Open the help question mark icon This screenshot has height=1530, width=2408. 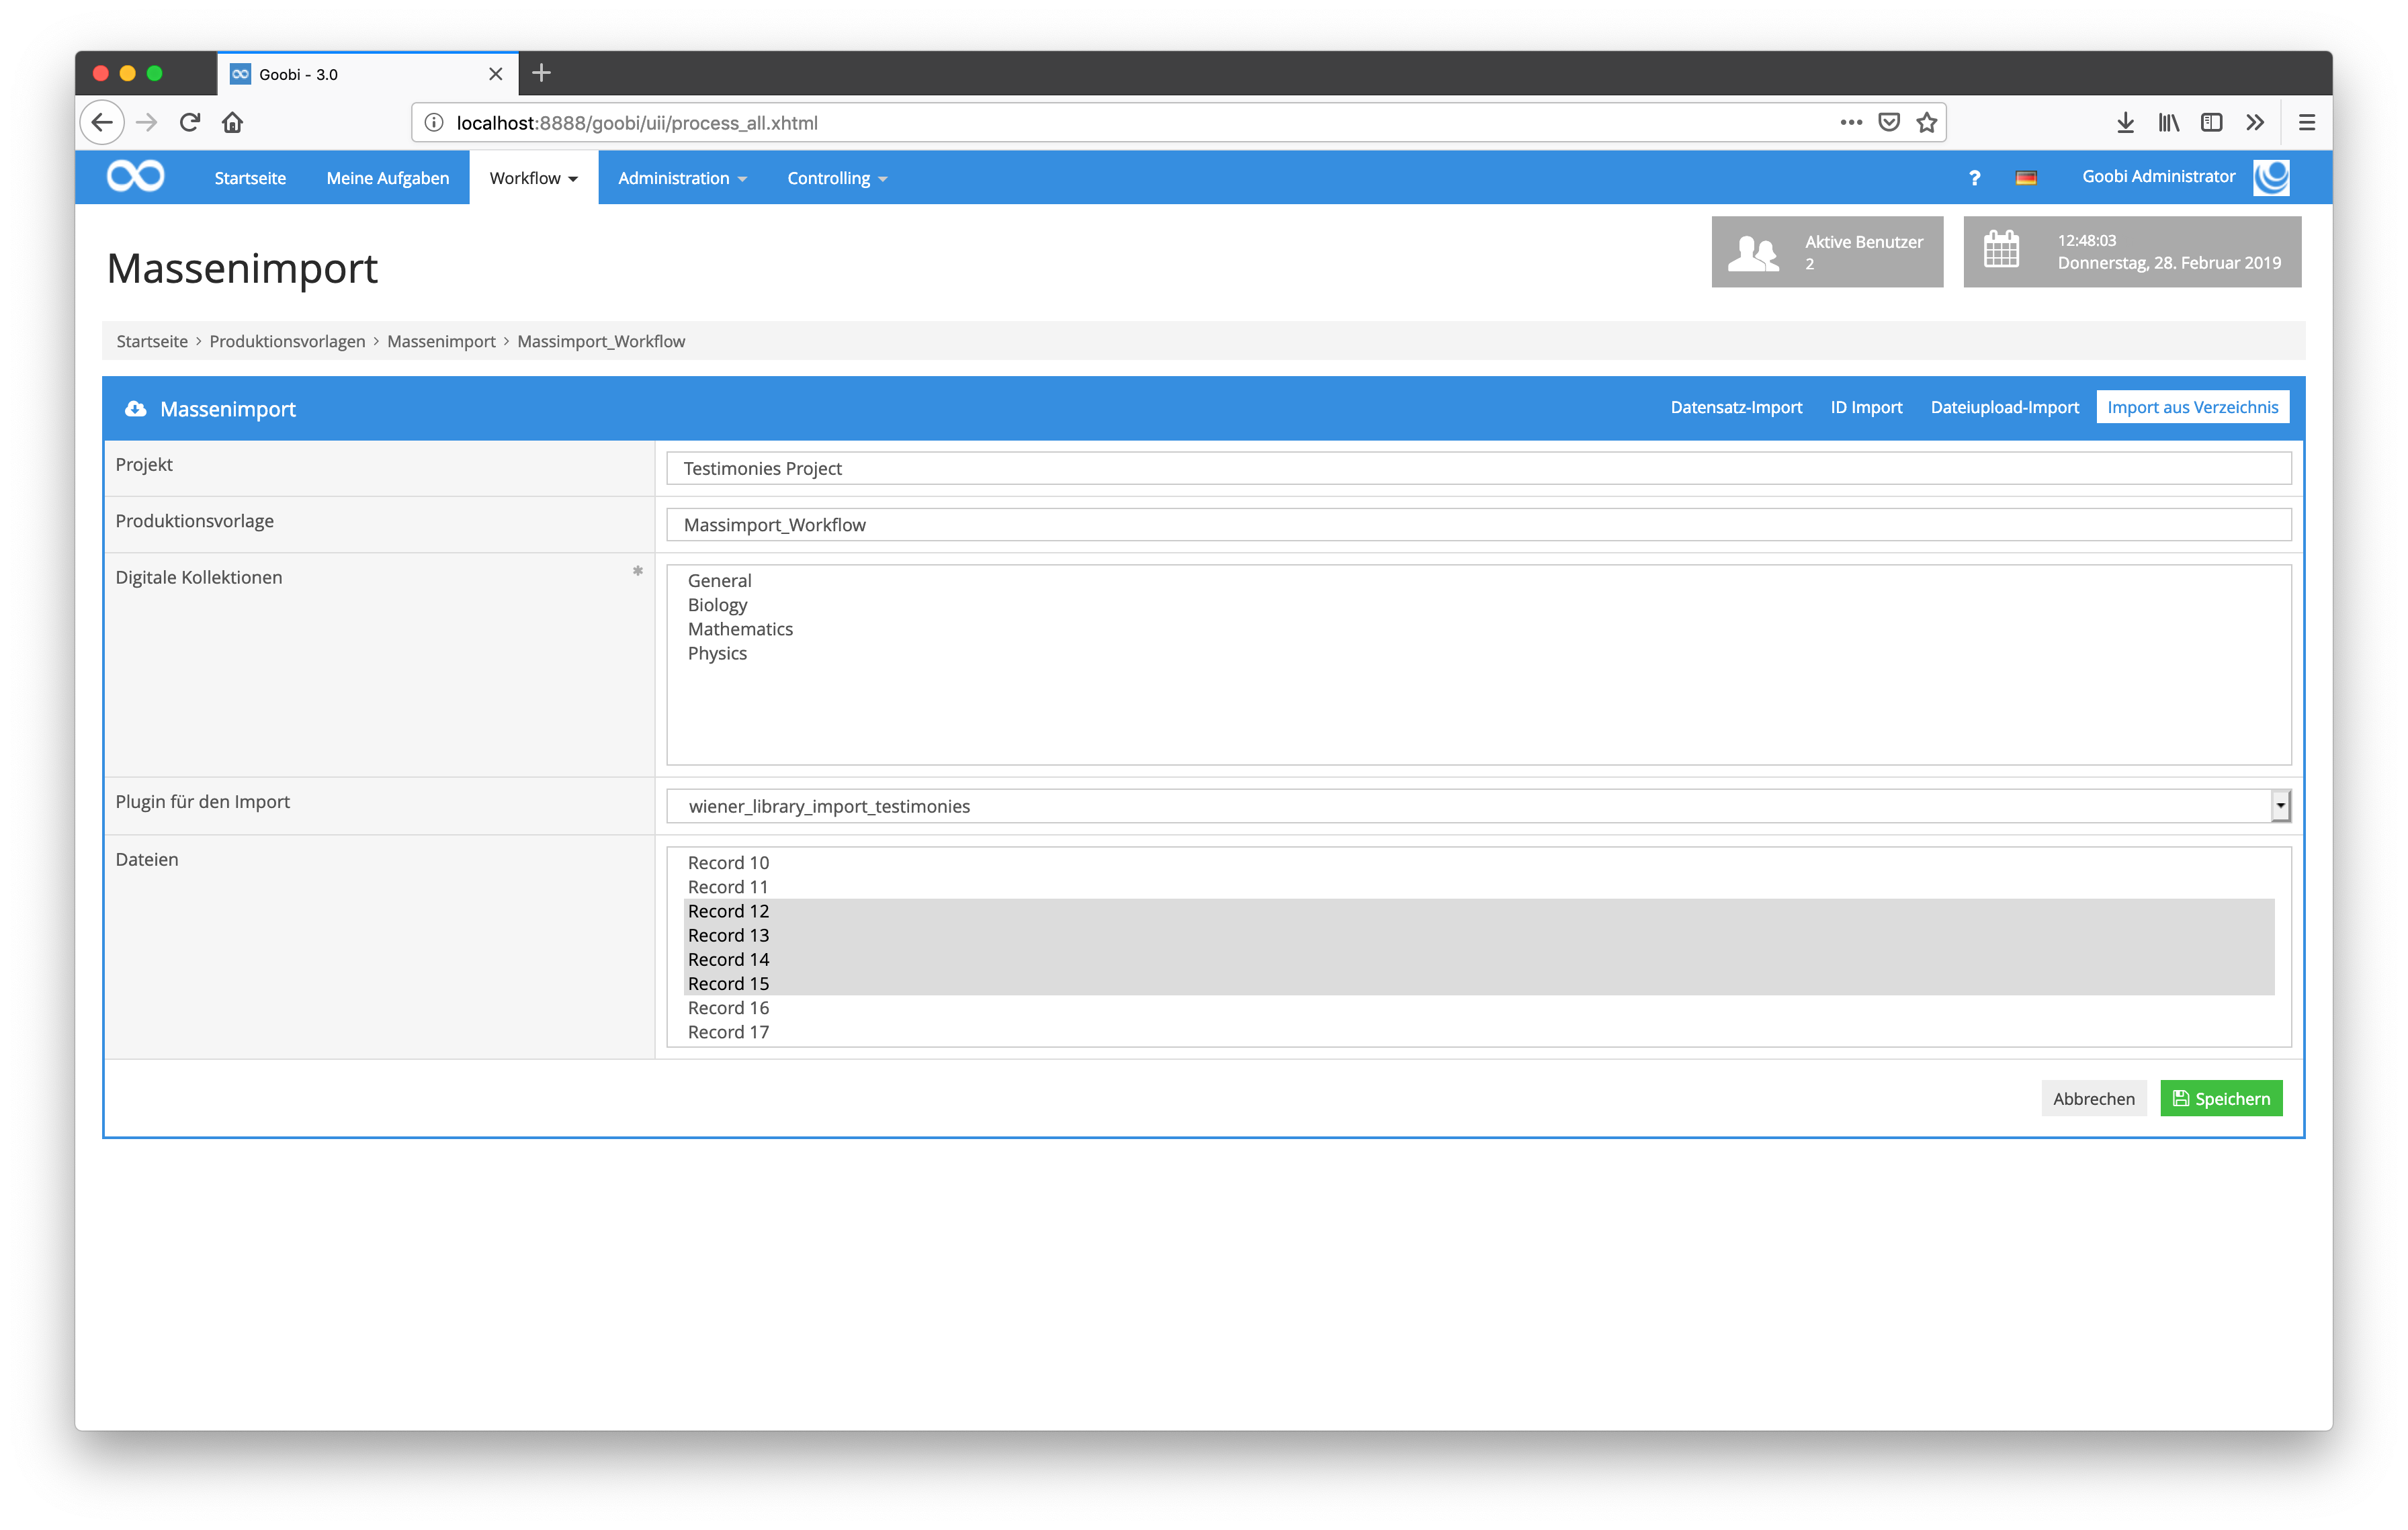pyautogui.click(x=1974, y=178)
